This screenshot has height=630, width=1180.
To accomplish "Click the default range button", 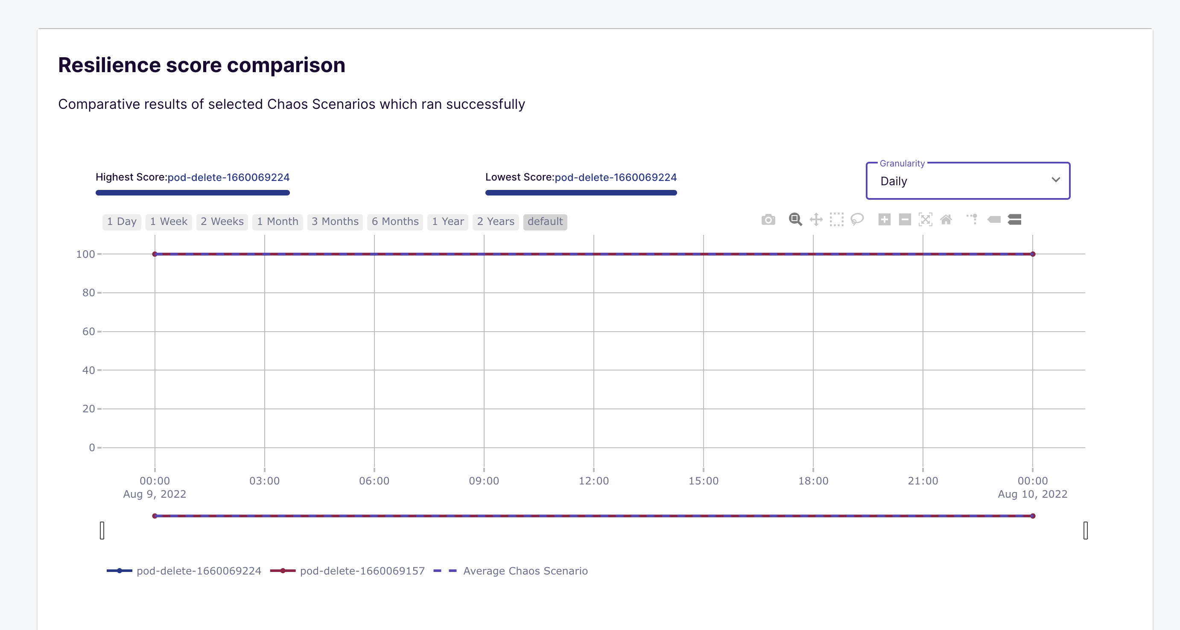I will tap(545, 222).
